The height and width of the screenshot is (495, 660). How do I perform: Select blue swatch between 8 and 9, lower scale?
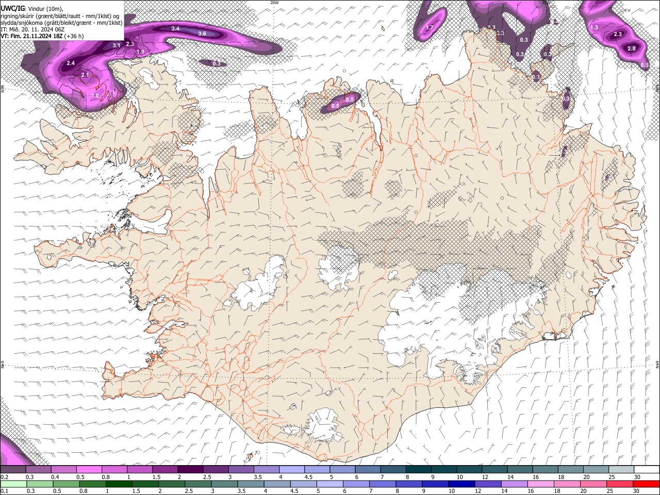[x=409, y=484]
